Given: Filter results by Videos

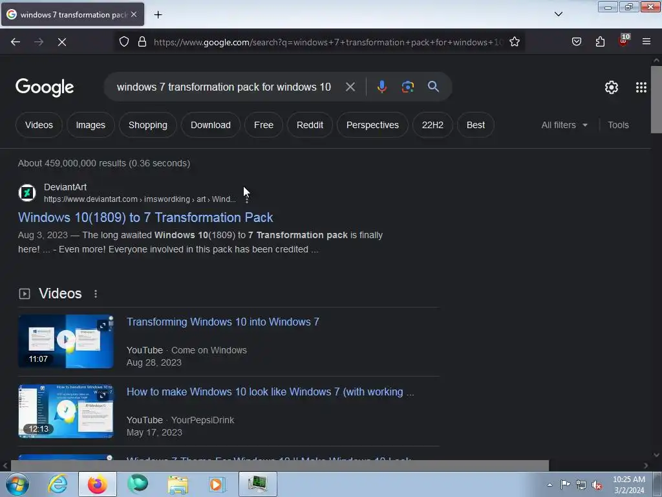Looking at the screenshot, I should point(39,125).
